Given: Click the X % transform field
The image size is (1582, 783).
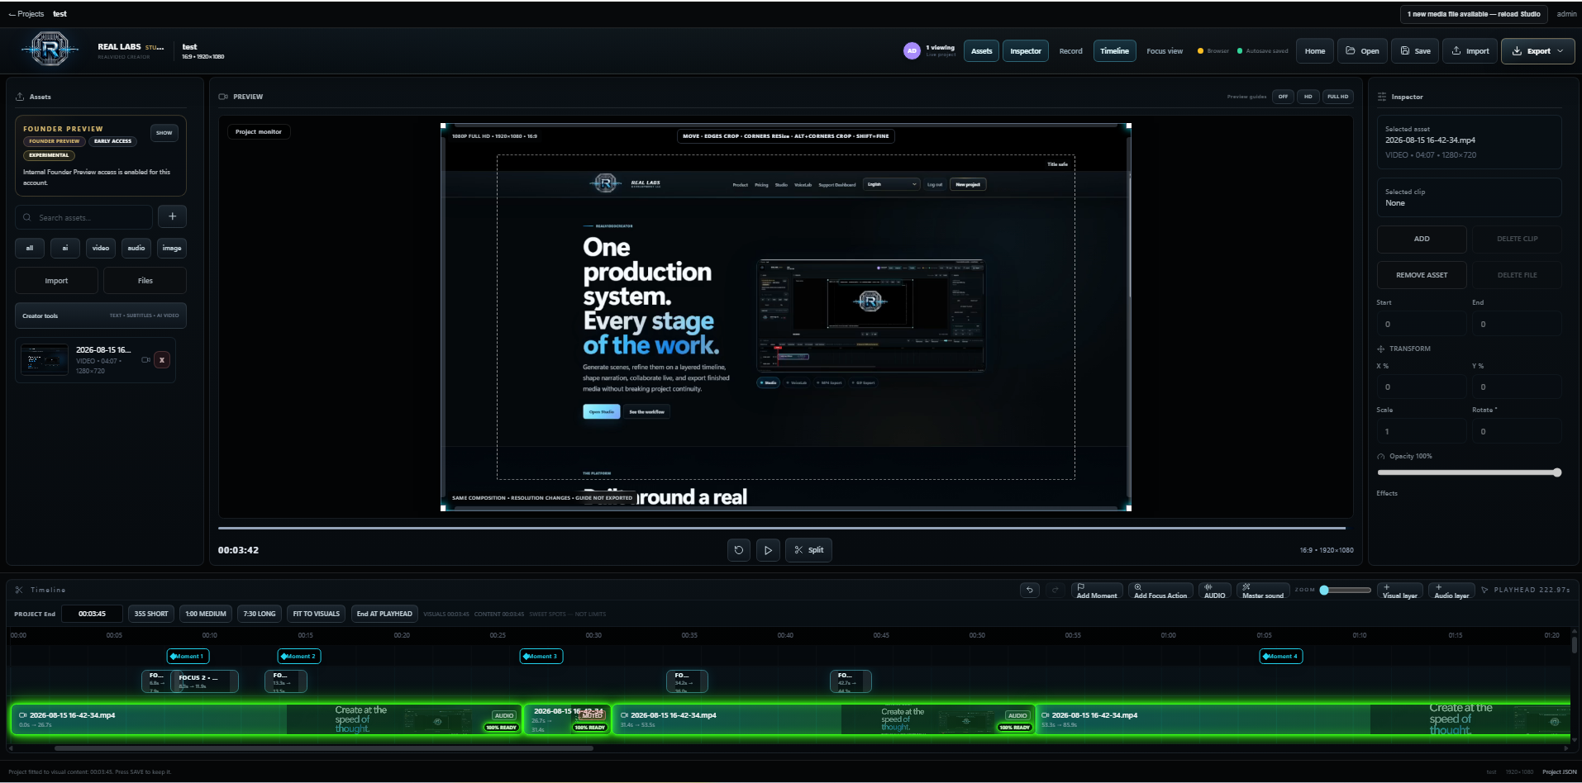Looking at the screenshot, I should pos(1422,387).
